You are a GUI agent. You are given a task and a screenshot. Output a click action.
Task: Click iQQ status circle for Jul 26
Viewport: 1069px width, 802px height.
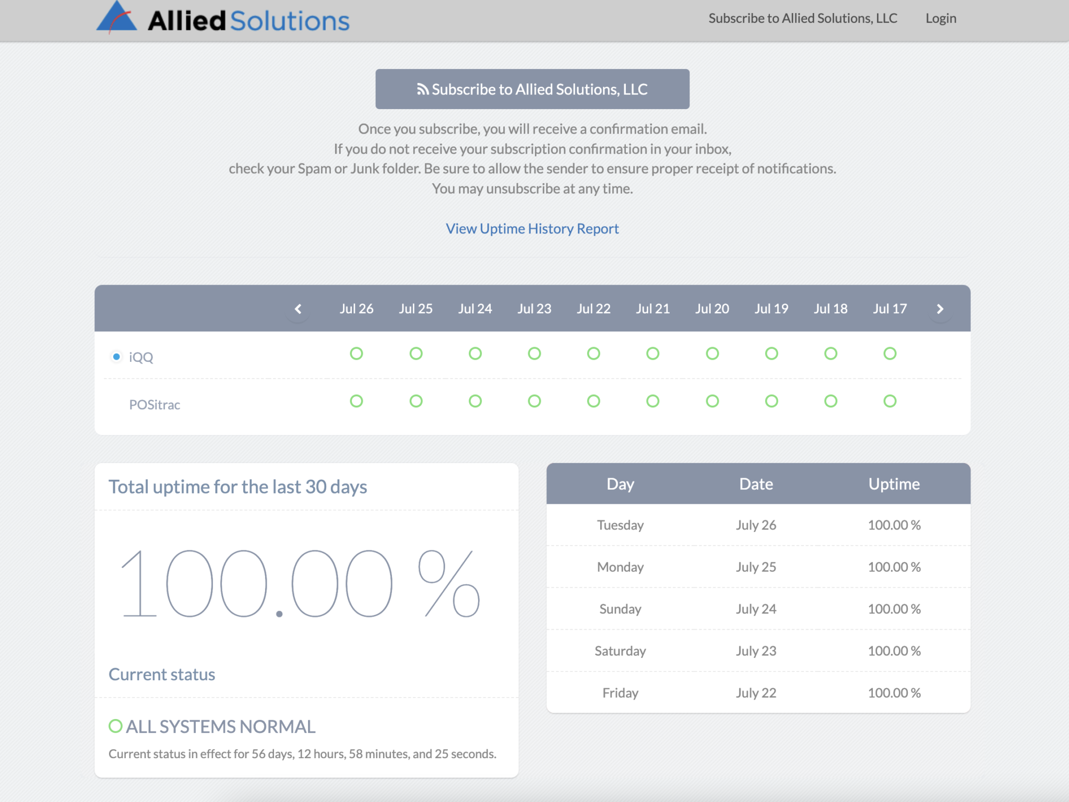coord(357,353)
